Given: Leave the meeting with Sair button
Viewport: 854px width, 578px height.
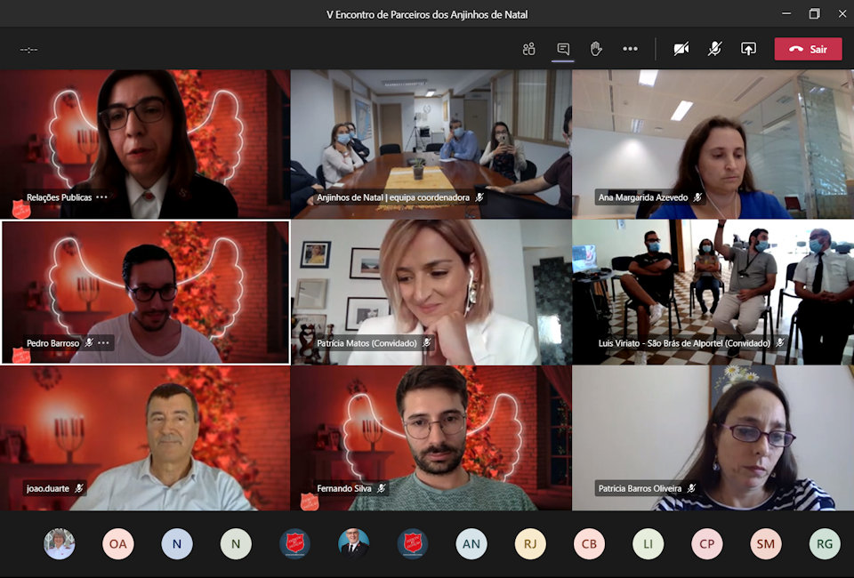Looking at the screenshot, I should click(808, 49).
